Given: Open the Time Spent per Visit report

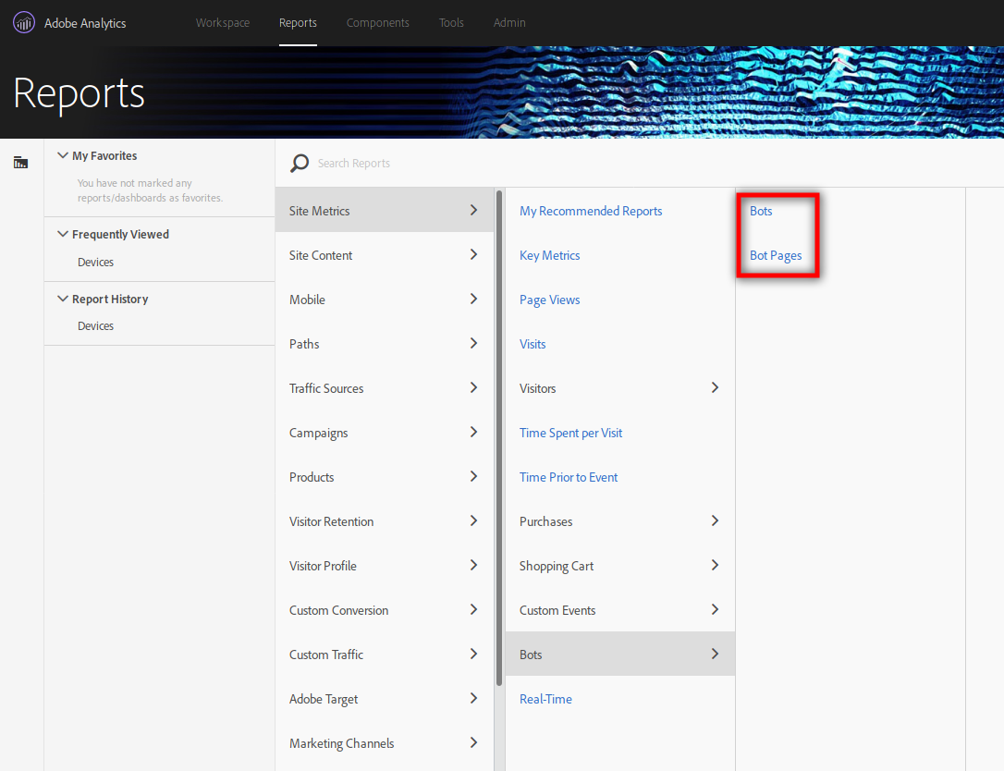Looking at the screenshot, I should click(x=570, y=433).
